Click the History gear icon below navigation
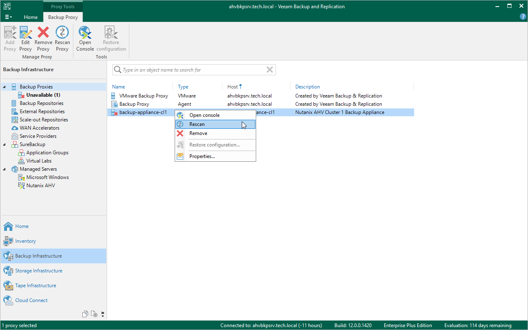Image resolution: width=528 pixels, height=330 pixels. click(x=94, y=314)
